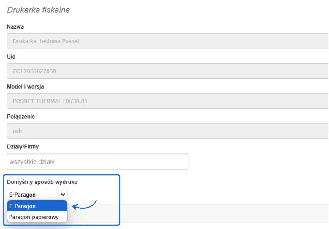Click the Domyślny sposób wydruku label
This screenshot has width=329, height=229.
[42, 182]
